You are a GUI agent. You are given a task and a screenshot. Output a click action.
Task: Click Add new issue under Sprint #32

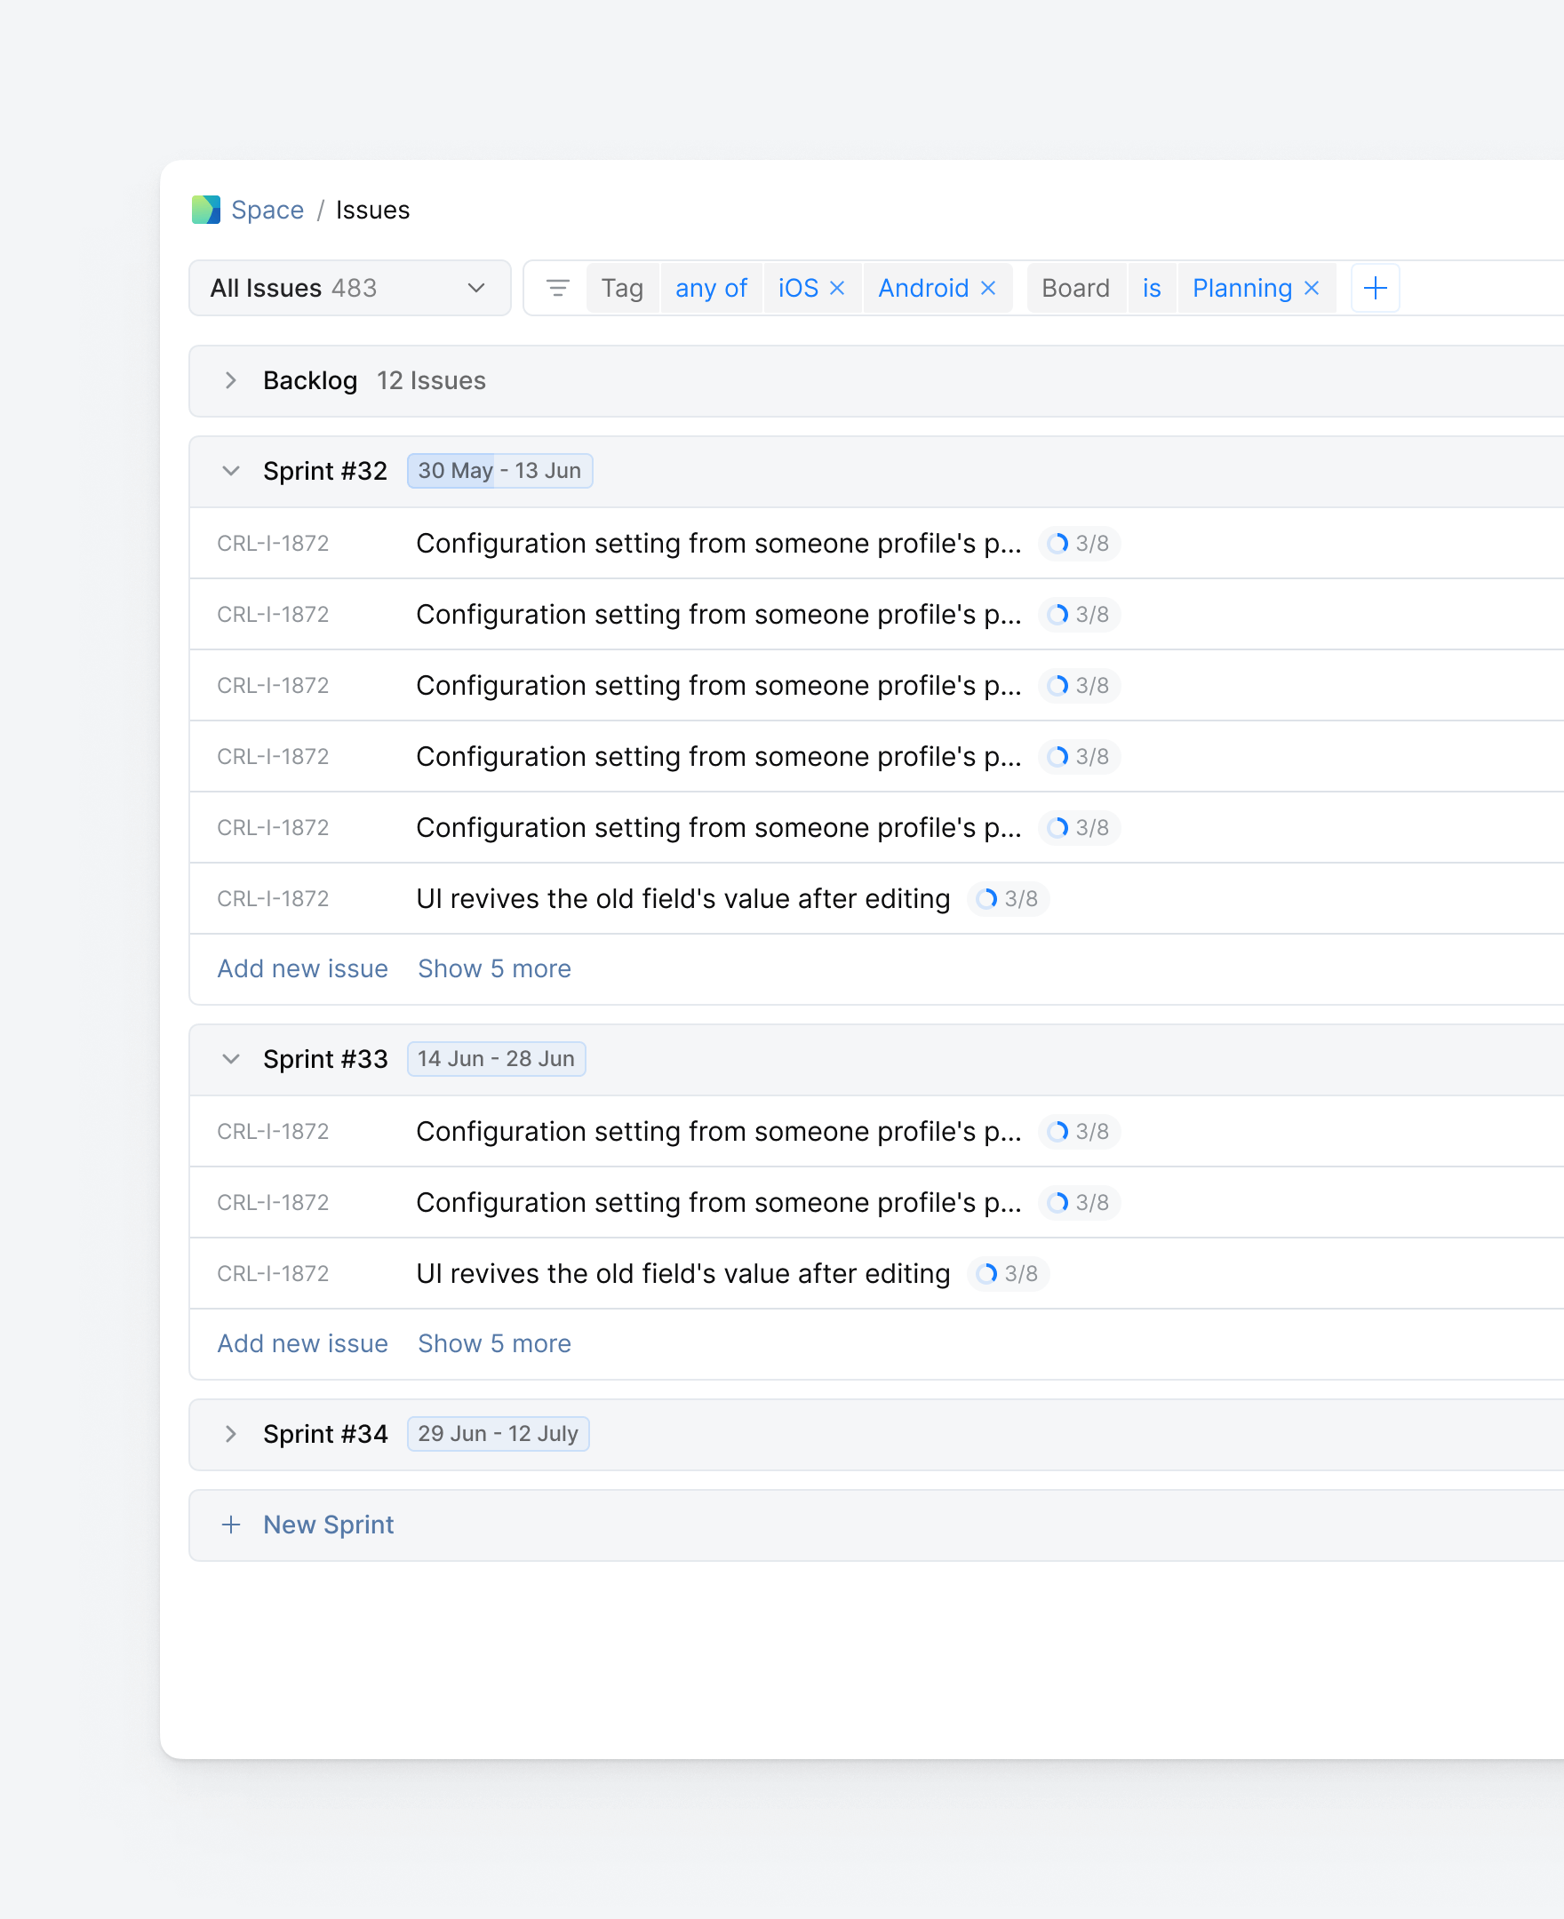[x=303, y=968]
